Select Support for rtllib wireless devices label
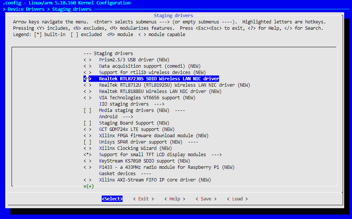The width and height of the screenshot is (352, 219). tap(152, 73)
